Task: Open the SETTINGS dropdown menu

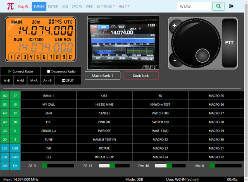Action: pos(105,6)
